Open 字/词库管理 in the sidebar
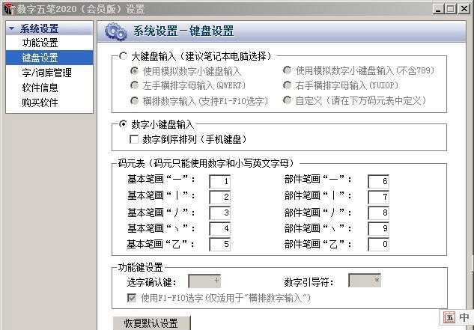474x330 pixels. [x=47, y=73]
